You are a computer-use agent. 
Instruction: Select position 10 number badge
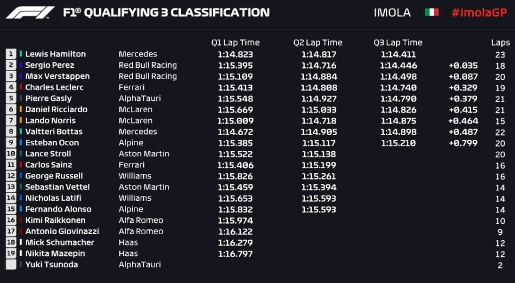click(11, 153)
